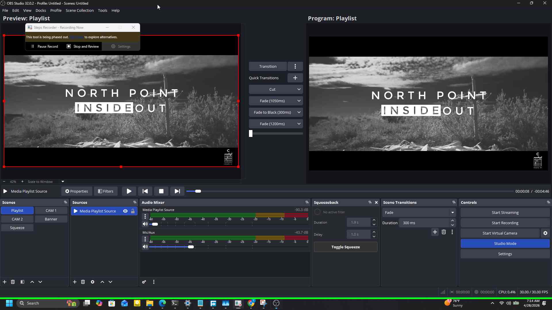
Task: Open the File menu
Action: pyautogui.click(x=5, y=10)
